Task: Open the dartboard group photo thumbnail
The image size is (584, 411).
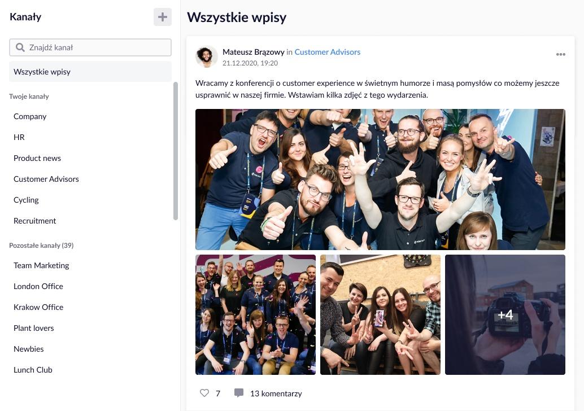Action: point(380,314)
